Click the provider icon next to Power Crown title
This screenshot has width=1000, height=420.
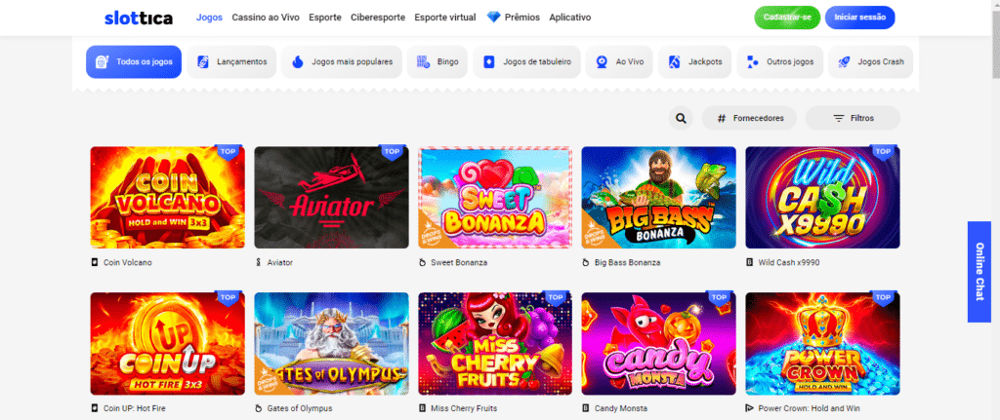pos(749,408)
